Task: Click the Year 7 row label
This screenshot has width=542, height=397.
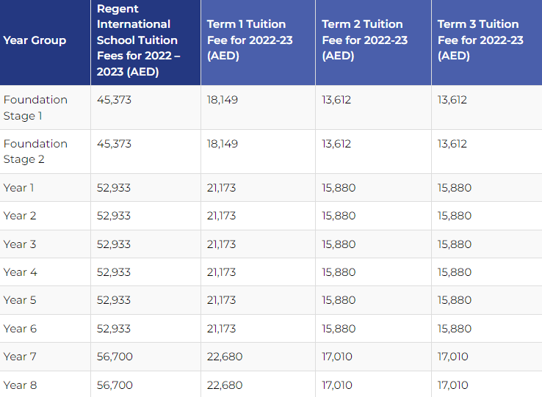Action: coord(20,357)
